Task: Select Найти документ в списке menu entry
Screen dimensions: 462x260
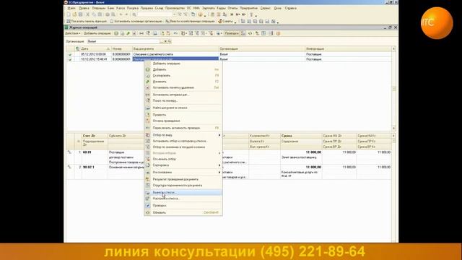Action: tap(183, 108)
